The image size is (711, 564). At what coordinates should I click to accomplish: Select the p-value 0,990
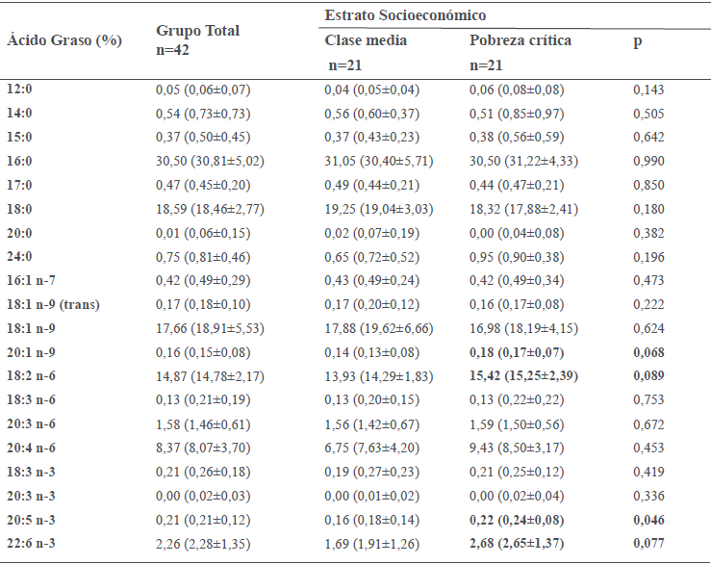click(649, 162)
